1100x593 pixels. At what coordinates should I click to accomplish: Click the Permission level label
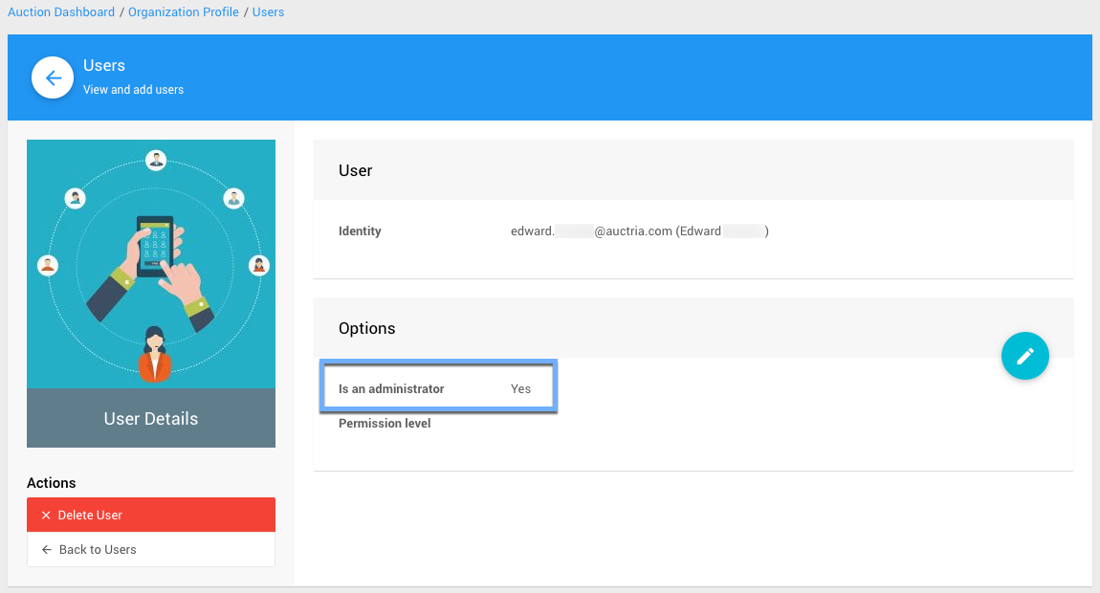click(385, 424)
